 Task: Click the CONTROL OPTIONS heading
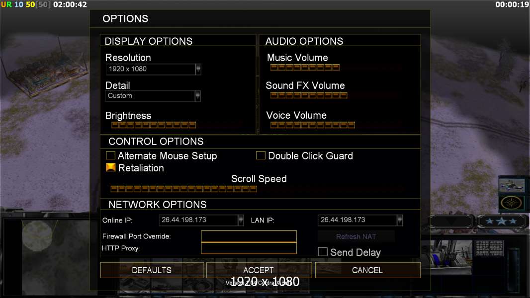[x=156, y=142]
